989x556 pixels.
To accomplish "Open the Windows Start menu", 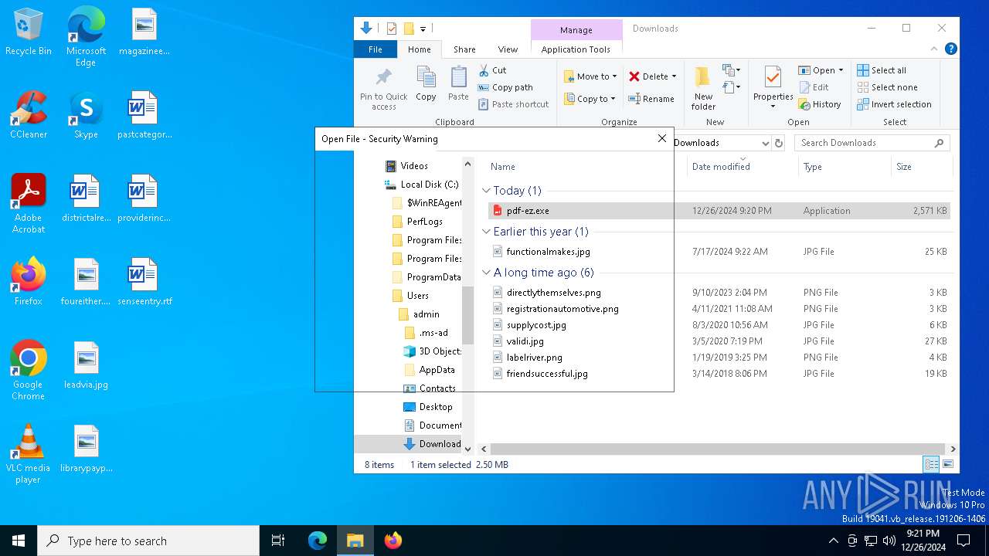I will (x=19, y=541).
